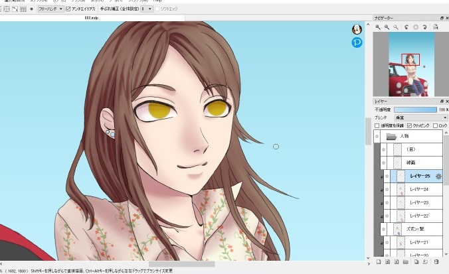
Task: Select the concentric circle snap tool
Action: pos(7,9)
